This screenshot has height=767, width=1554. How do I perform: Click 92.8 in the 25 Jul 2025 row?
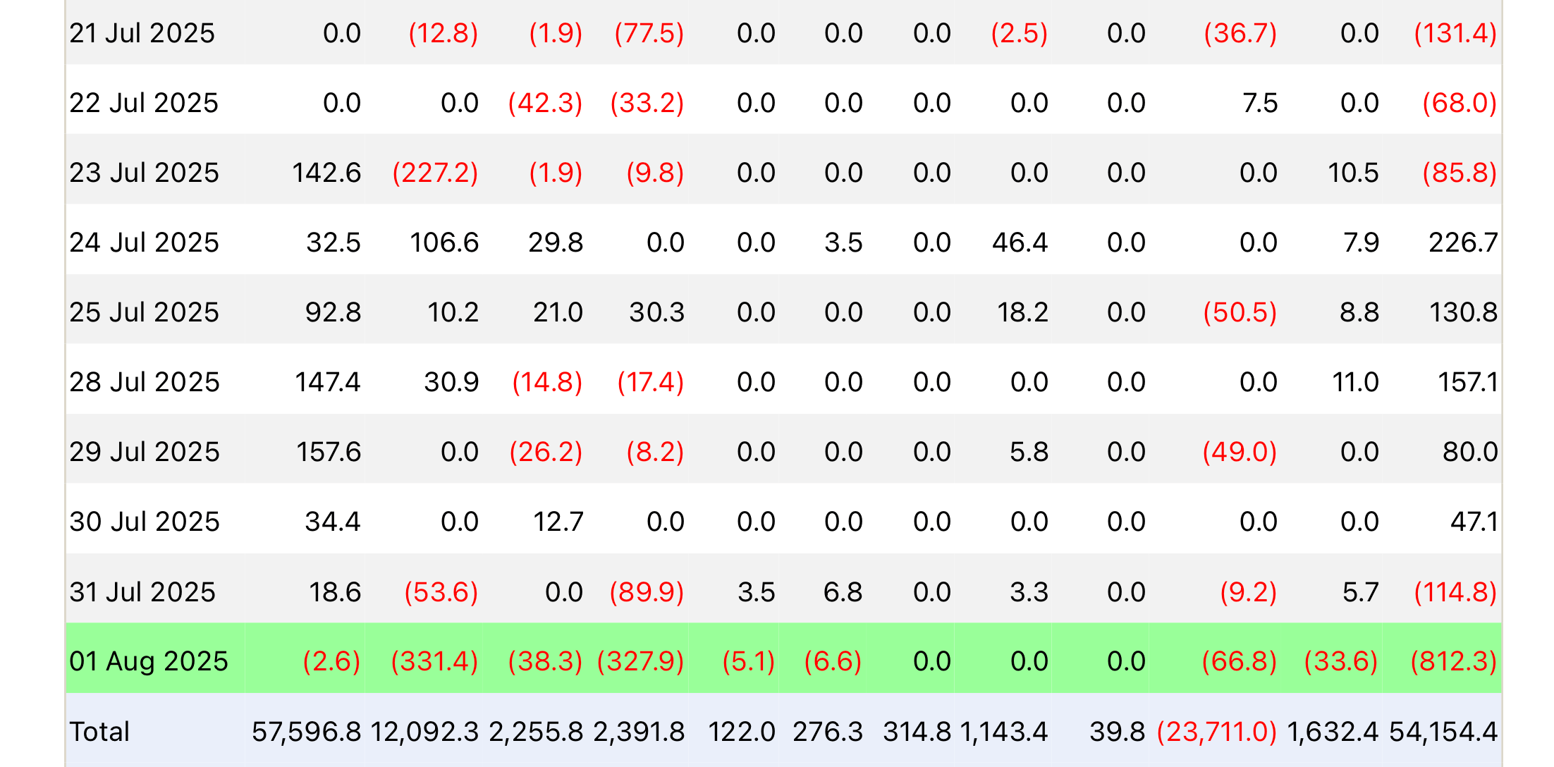pyautogui.click(x=333, y=312)
